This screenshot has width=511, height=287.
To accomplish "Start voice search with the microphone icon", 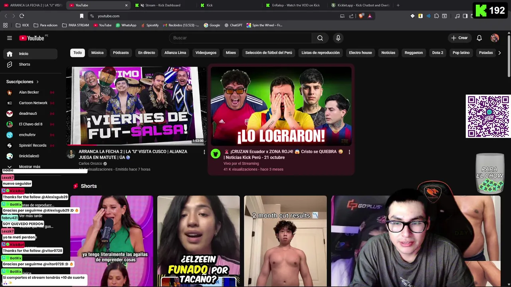I will (338, 38).
